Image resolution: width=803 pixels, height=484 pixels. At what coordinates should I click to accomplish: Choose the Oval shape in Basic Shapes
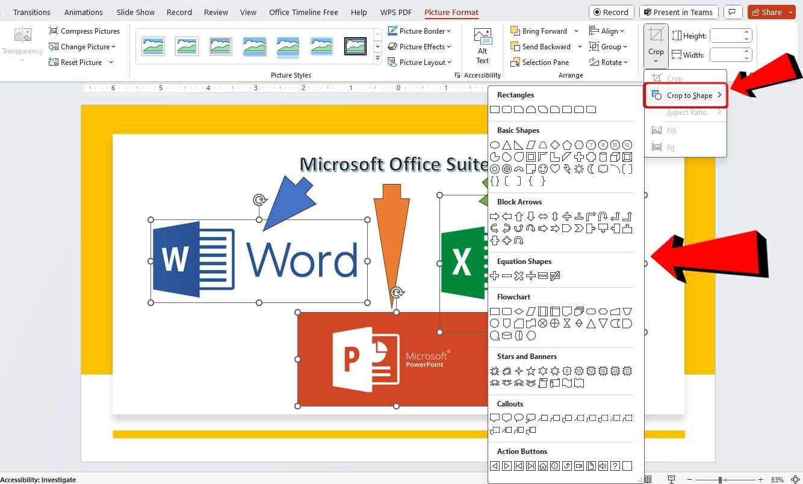coord(495,145)
